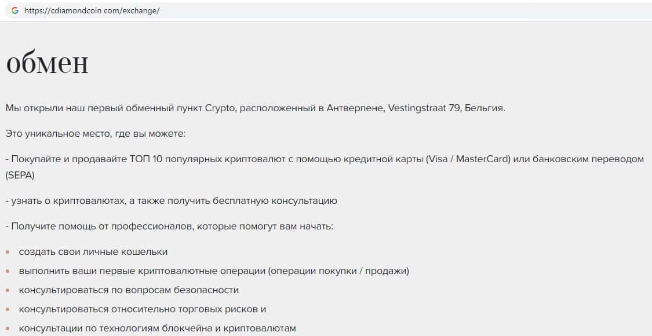Viewport: 652px width, 336px height.
Task: Click the "(SEPA)" text
Action: tap(20, 175)
